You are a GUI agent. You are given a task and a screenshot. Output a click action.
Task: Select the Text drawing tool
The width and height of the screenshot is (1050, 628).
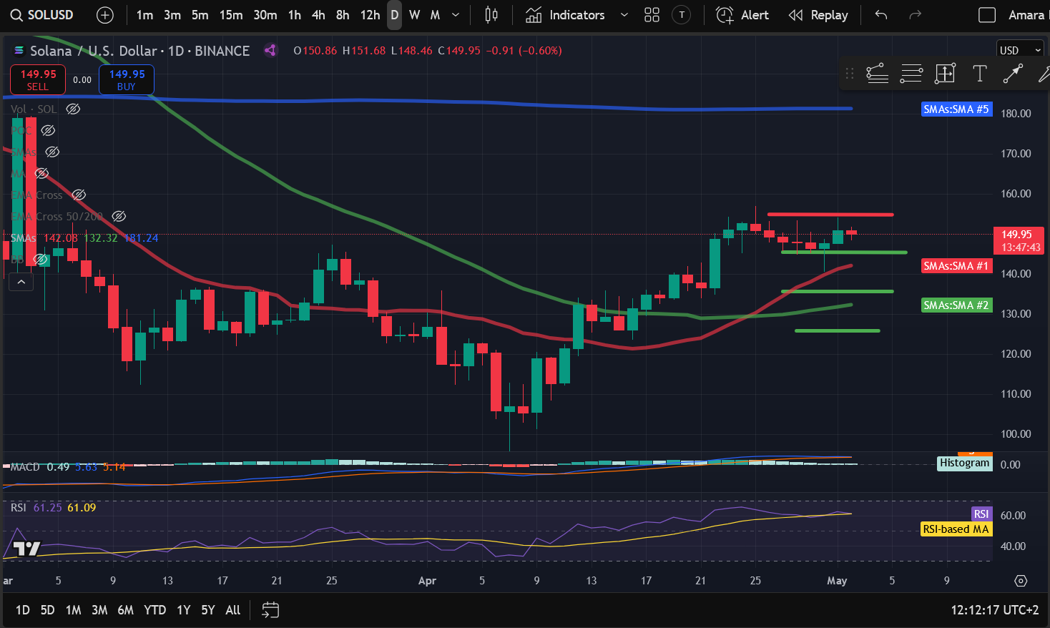tap(979, 73)
